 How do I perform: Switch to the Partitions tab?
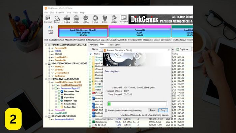click(x=94, y=45)
